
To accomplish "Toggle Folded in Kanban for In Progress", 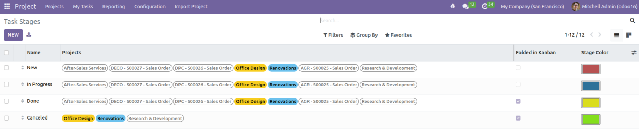I will pos(518,84).
